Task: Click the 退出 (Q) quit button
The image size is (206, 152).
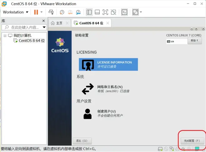Action: click(82, 141)
